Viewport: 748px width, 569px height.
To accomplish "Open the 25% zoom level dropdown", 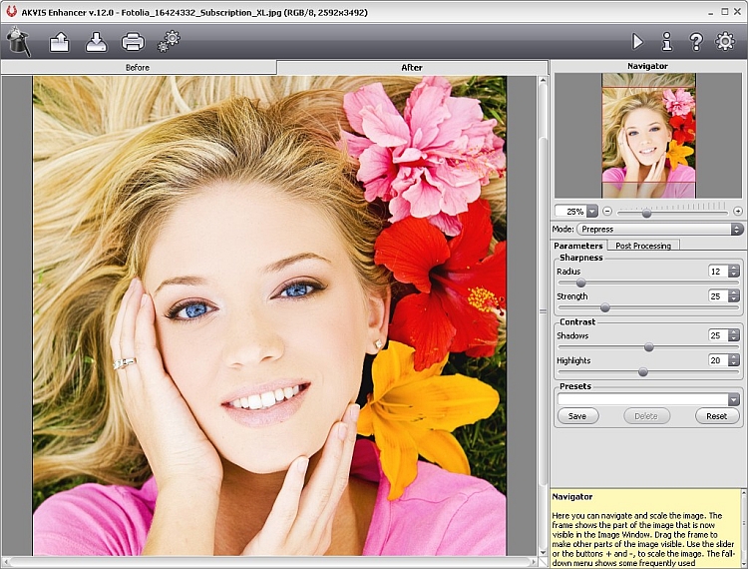I will click(591, 211).
